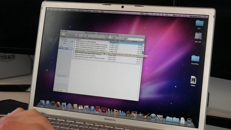This screenshot has height=130, width=231.
Task: Open the Mailbox menu in the menu bar
Action: click(x=73, y=10)
